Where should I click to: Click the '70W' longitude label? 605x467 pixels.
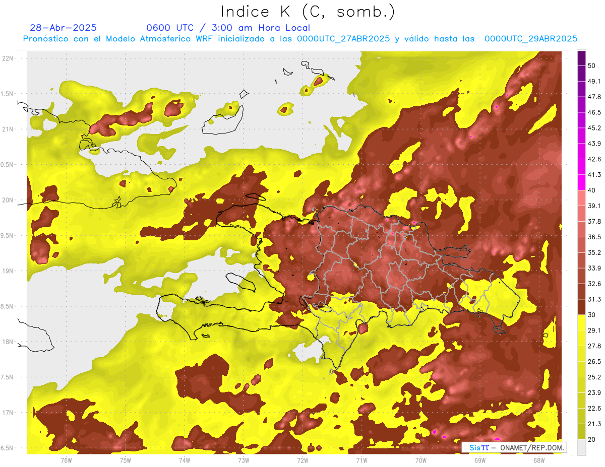420,460
